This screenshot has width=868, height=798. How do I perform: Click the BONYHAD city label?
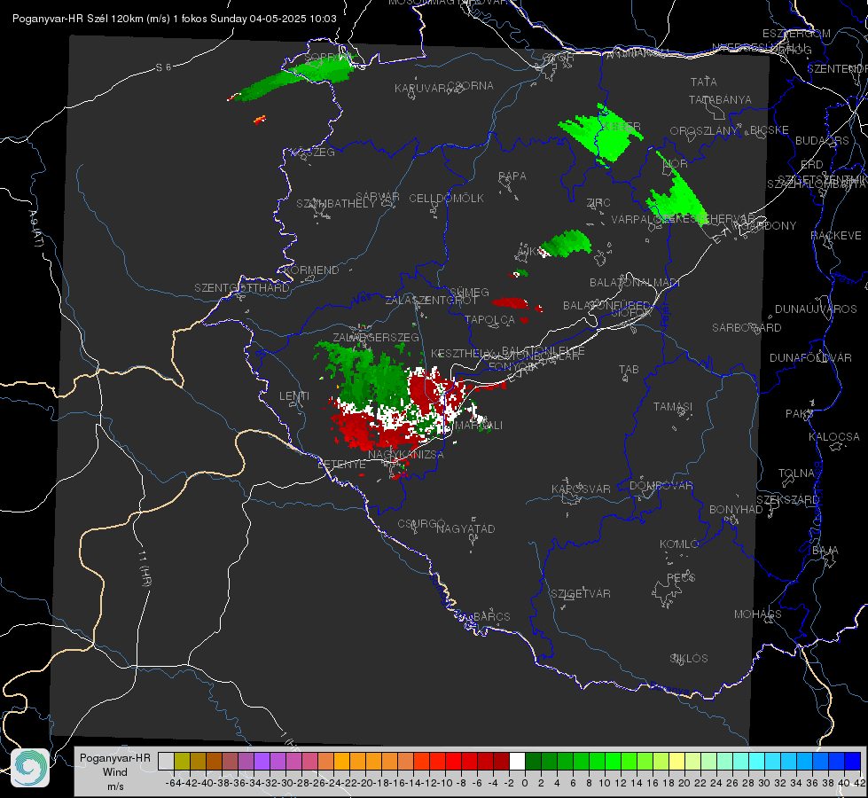(x=736, y=510)
